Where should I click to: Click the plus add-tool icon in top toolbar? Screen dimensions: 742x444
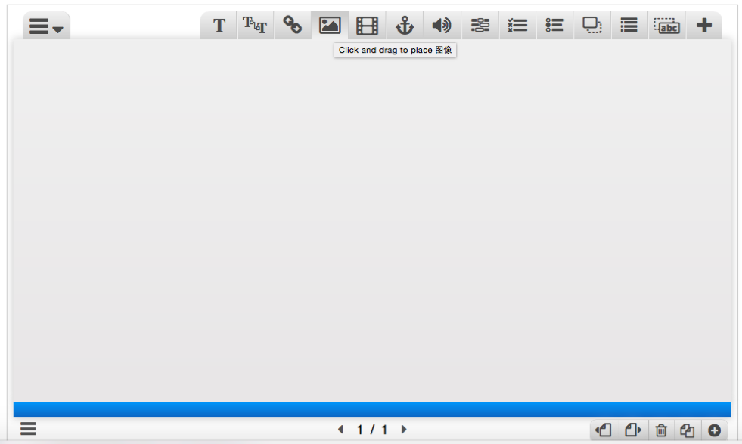pos(704,26)
